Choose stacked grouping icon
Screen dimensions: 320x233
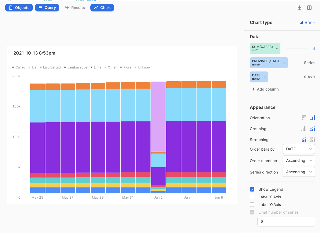click(x=313, y=129)
